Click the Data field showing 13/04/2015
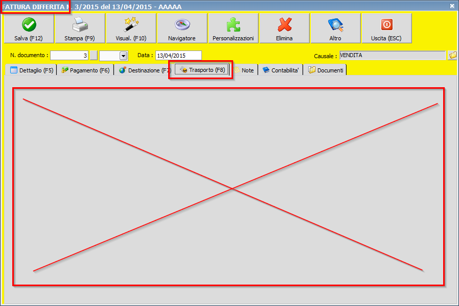The width and height of the screenshot is (459, 306). click(x=178, y=56)
